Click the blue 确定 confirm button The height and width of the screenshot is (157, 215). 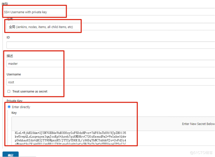click(x=11, y=154)
